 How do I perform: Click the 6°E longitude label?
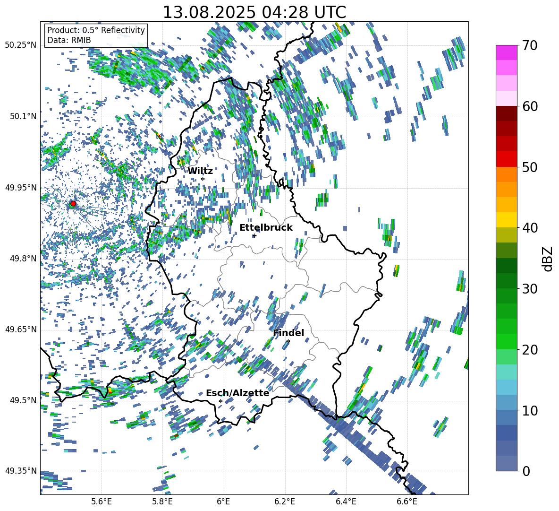tap(223, 502)
